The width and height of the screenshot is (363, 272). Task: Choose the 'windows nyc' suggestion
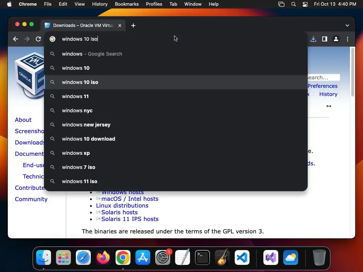176,110
